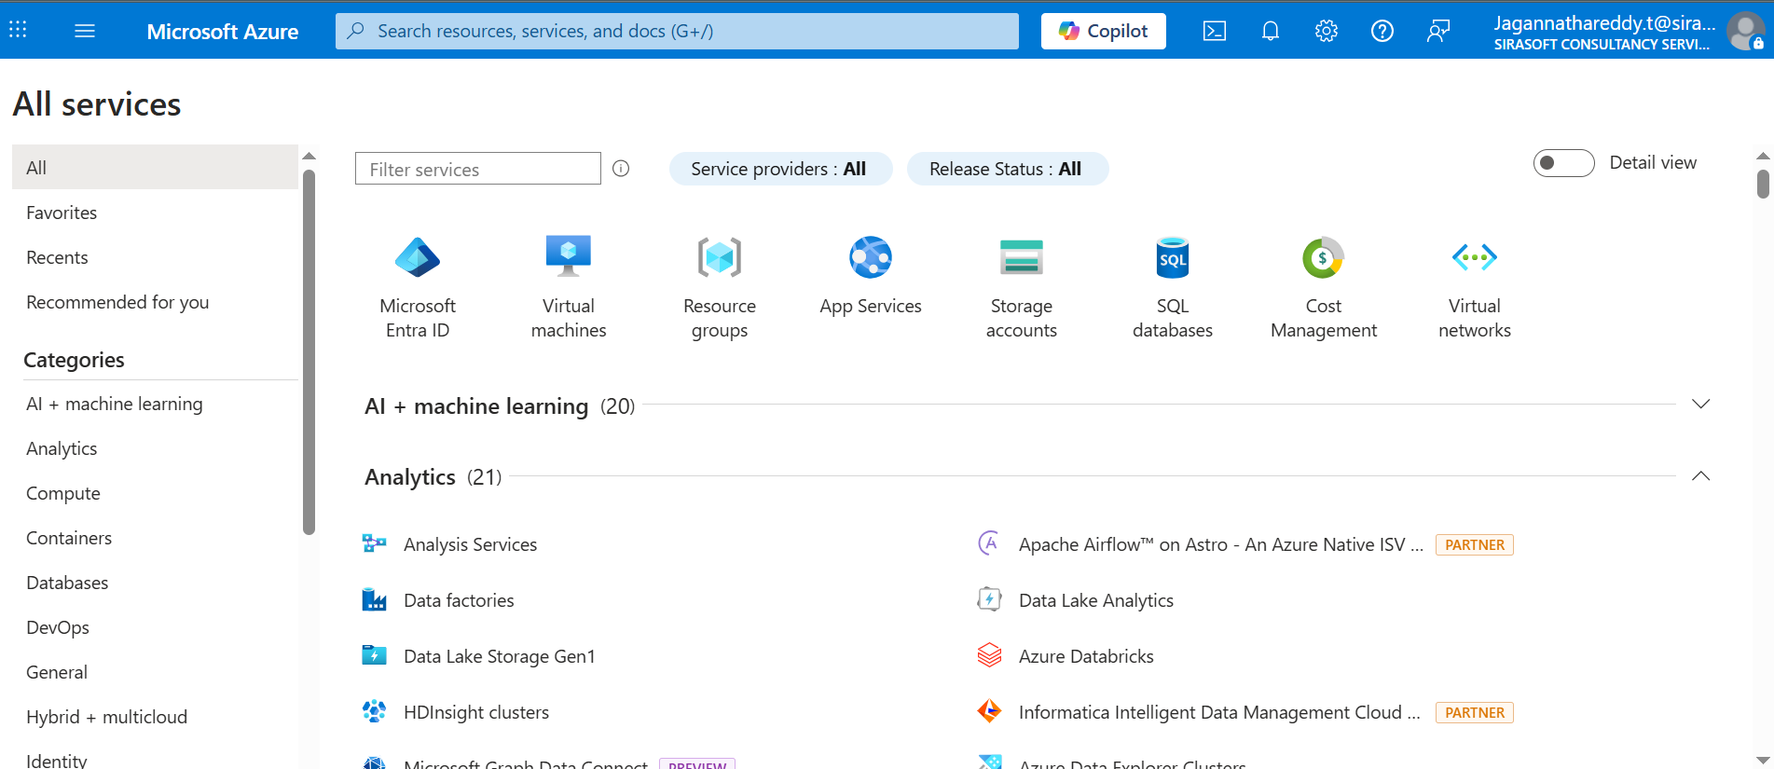Click the Azure Databricks icon
The width and height of the screenshot is (1774, 769).
(x=989, y=655)
